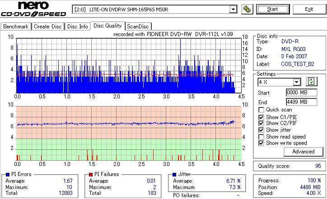
Task: Click the recorded with PIONEER DVD-RW caption
Action: tap(173, 34)
